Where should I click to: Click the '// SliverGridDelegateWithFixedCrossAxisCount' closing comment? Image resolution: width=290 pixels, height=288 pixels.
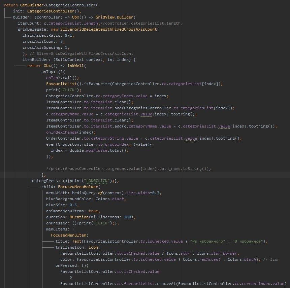82,53
